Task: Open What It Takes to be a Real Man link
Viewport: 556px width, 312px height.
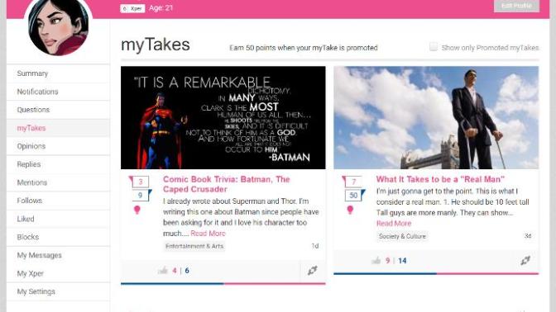Action: 440,179
